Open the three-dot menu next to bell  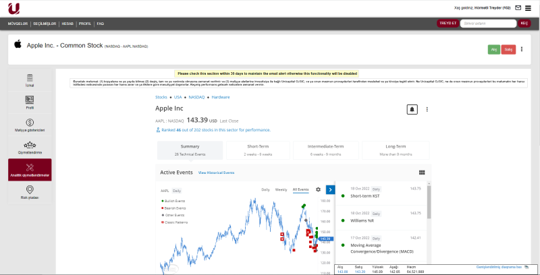[x=427, y=109]
